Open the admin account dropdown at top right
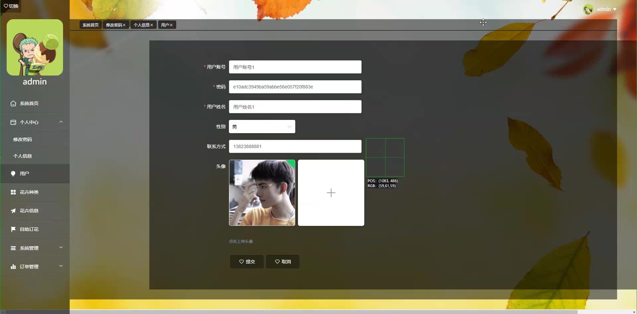Screen dimensions: 637x314 click(x=606, y=9)
